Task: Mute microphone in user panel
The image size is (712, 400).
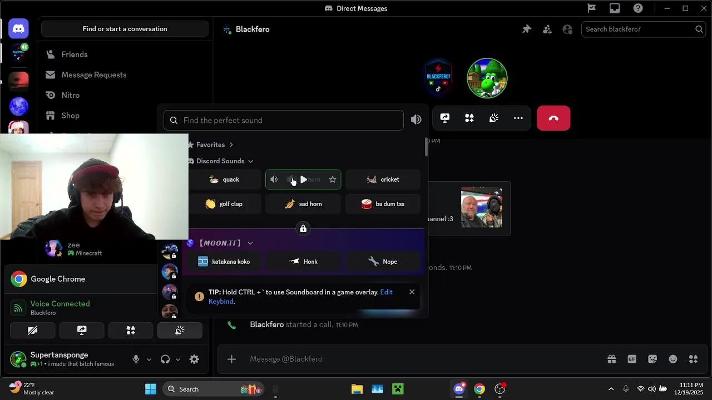Action: tap(136, 359)
